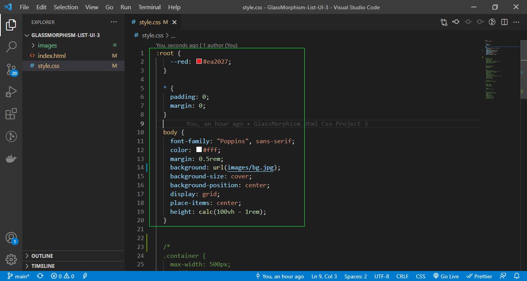Click the 'You, seconds ago | 1 author' codelens
Screen dimensions: 527x281
tap(197, 45)
